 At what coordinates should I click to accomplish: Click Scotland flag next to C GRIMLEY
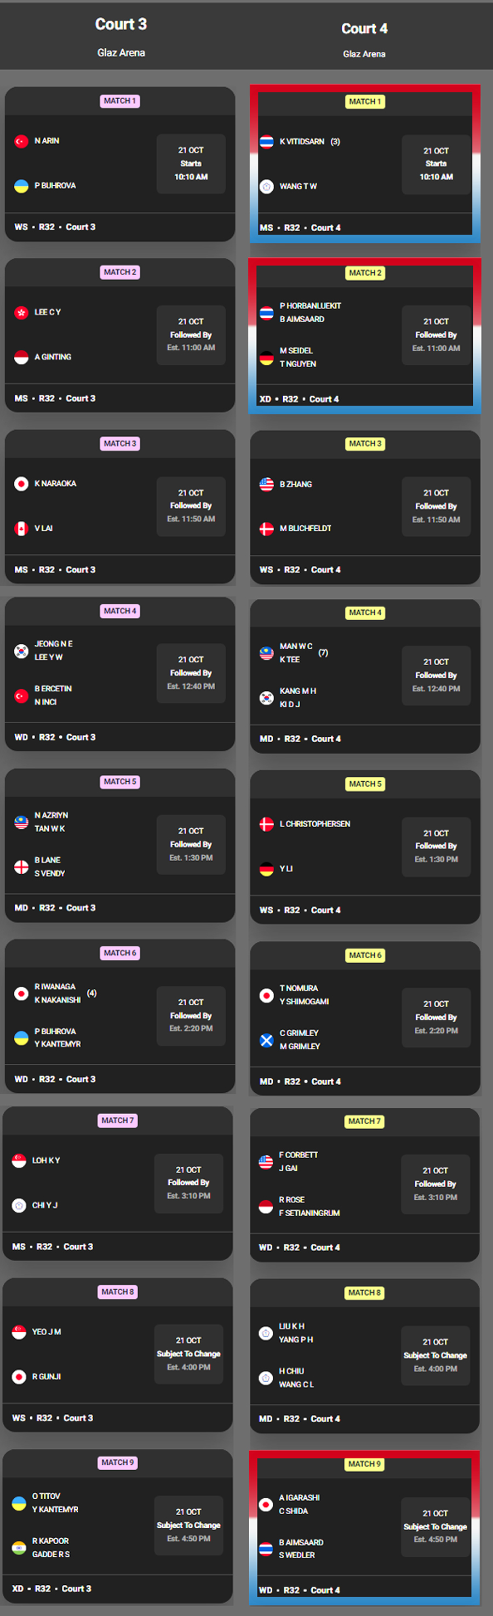267,1040
